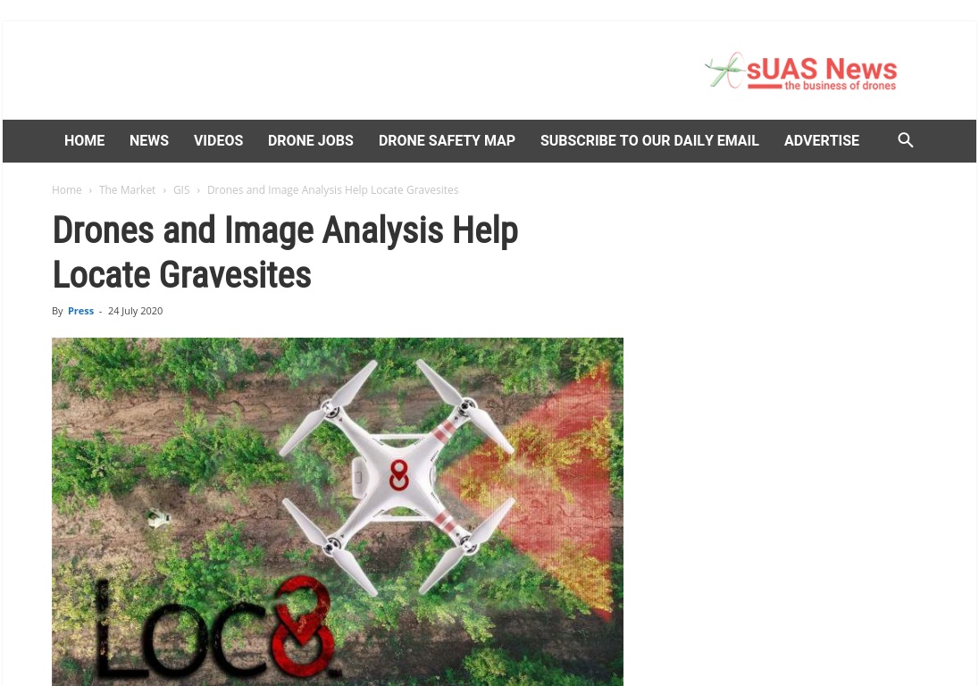Click the aircraft graphic in the site logo

(x=724, y=71)
